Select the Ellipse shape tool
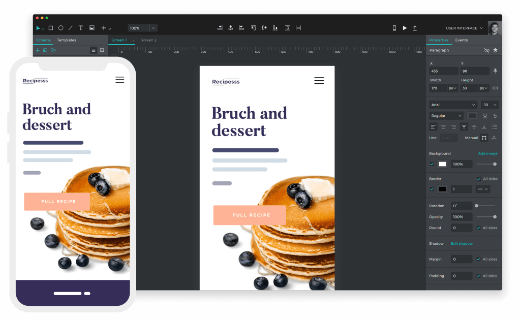 pos(60,28)
